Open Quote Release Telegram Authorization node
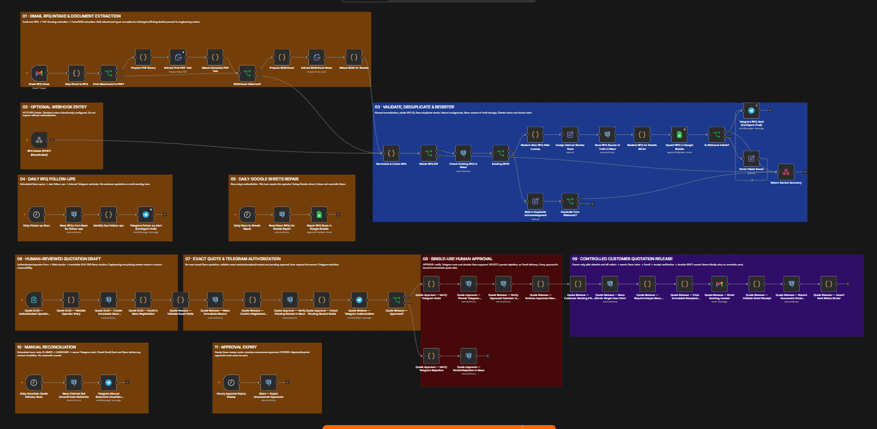 [359, 299]
